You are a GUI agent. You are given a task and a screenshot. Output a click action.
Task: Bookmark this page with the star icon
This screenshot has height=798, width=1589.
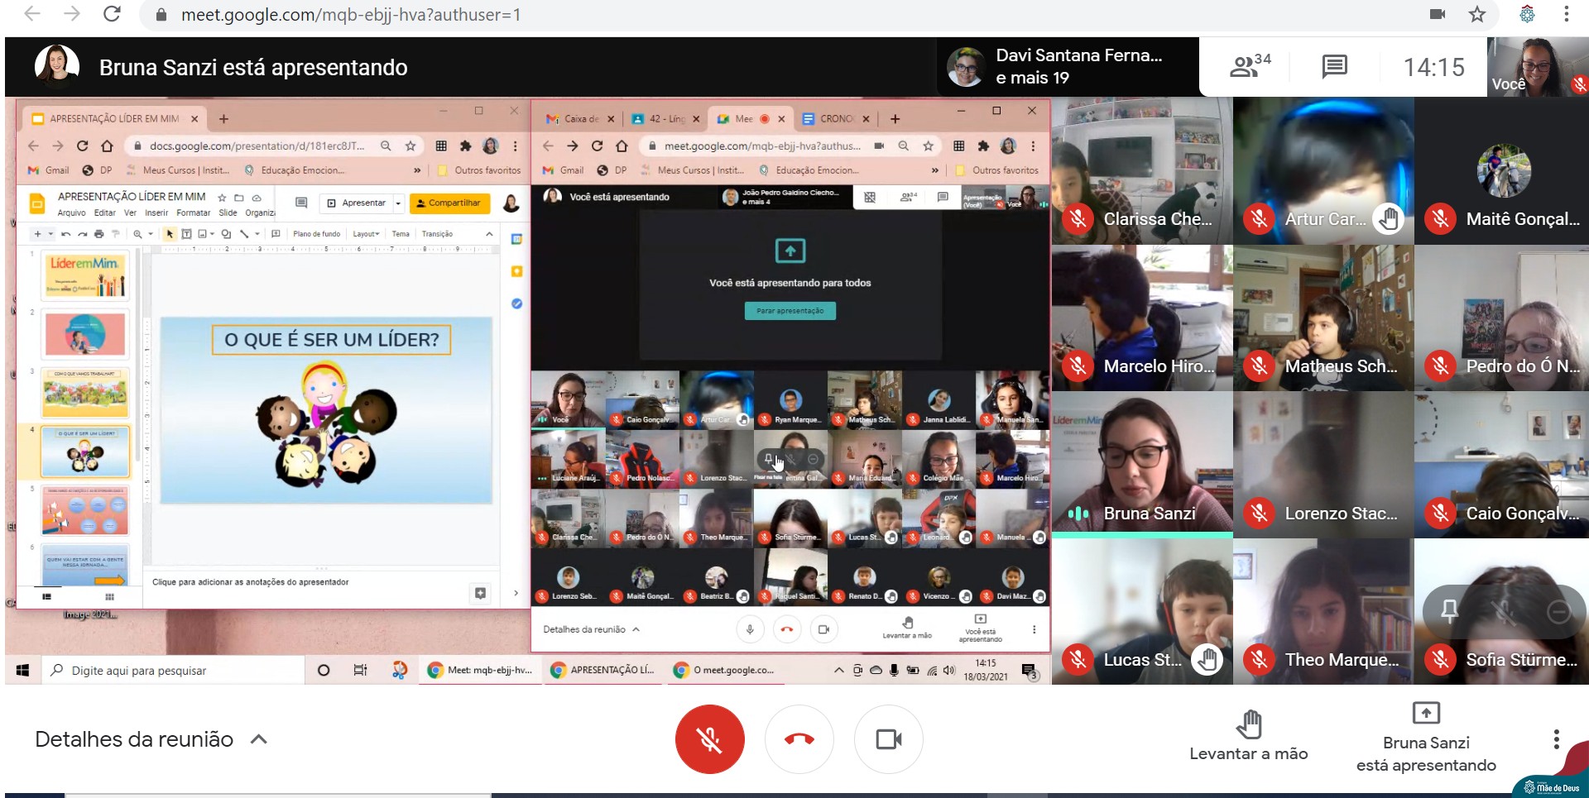[x=1477, y=14]
